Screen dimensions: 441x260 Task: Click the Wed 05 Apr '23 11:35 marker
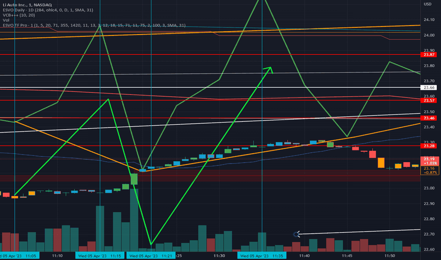[262, 256]
